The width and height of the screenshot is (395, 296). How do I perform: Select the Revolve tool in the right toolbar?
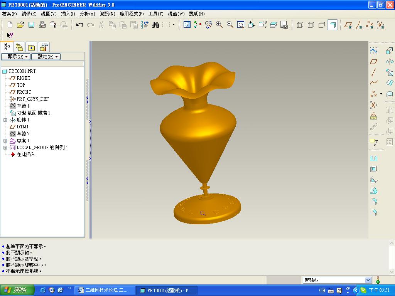[390, 62]
